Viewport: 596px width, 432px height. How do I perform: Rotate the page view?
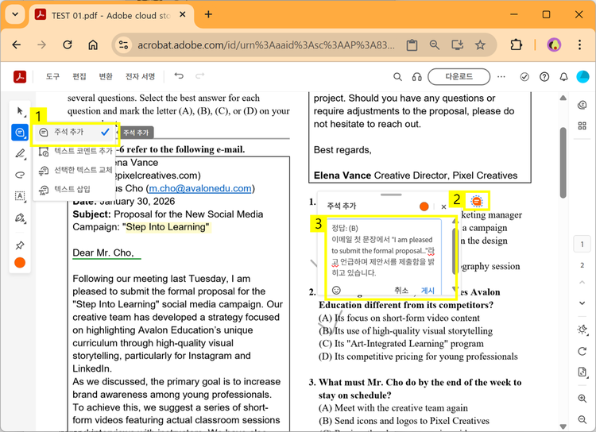point(582,352)
